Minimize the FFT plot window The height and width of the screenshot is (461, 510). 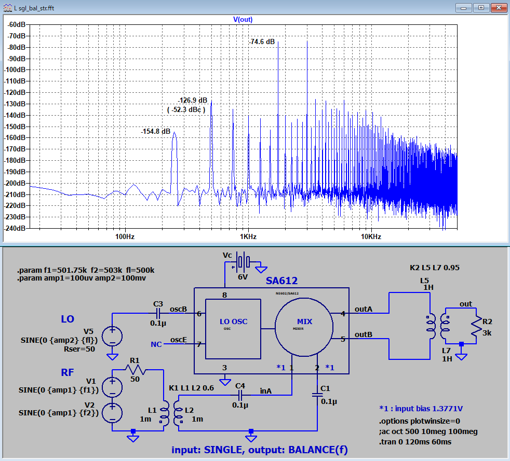click(x=463, y=8)
